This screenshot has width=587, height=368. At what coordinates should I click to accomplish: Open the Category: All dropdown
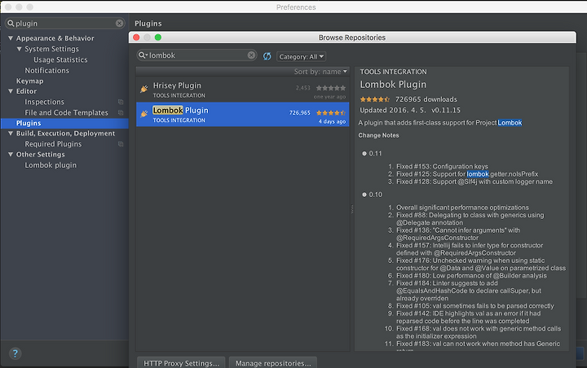pos(302,57)
